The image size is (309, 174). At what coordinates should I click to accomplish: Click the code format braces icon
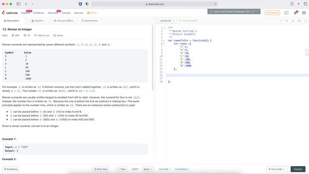tap(286, 21)
